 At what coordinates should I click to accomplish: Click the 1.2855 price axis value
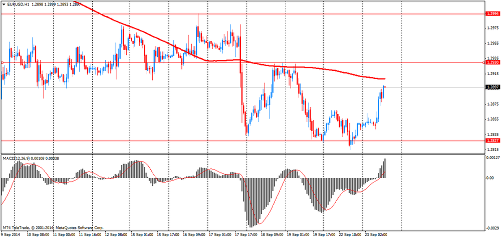point(492,119)
